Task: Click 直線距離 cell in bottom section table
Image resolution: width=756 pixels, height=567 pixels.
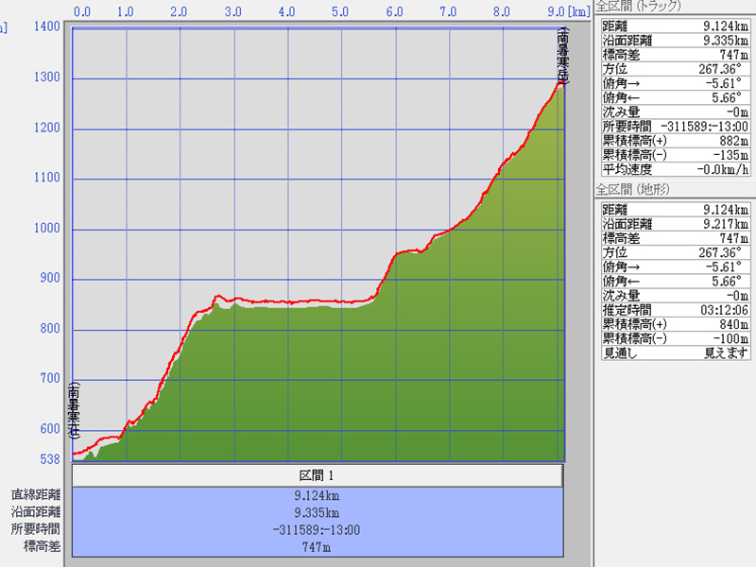Action: [36, 494]
